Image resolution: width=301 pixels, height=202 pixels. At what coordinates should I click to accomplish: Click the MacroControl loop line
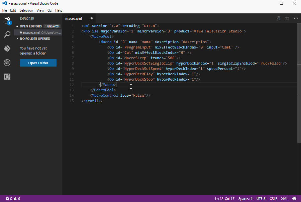[120, 95]
